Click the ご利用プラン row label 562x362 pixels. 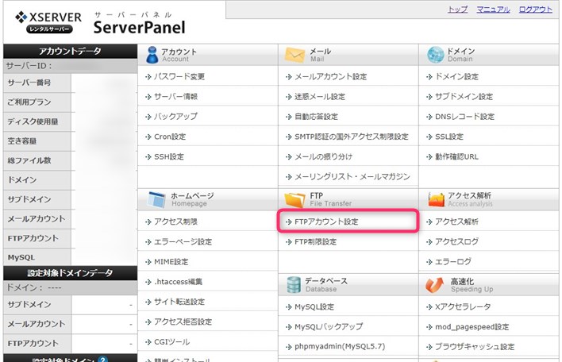pos(29,102)
